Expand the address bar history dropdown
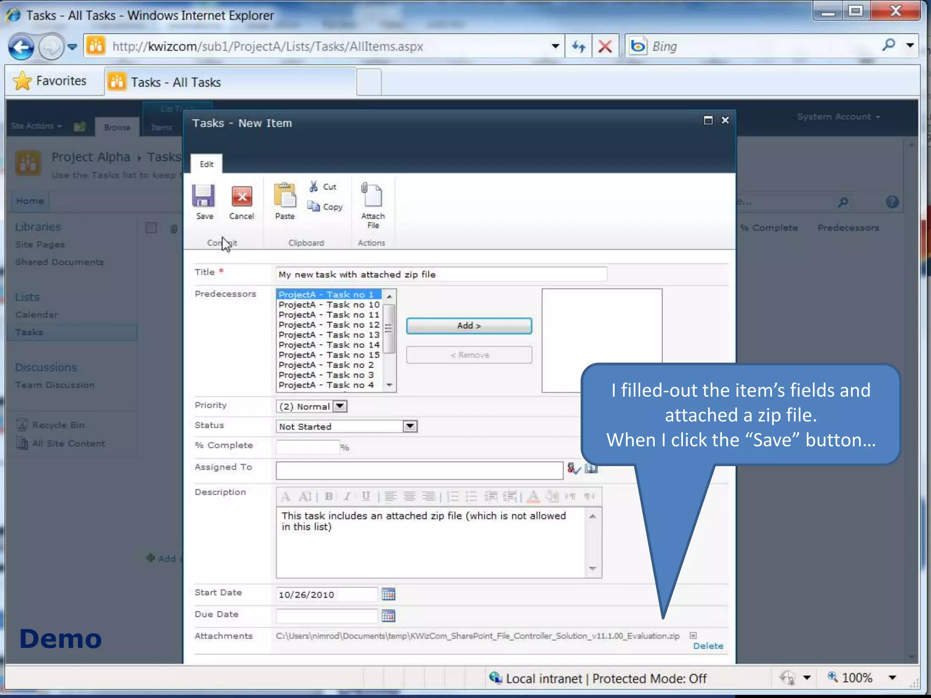 (x=555, y=46)
